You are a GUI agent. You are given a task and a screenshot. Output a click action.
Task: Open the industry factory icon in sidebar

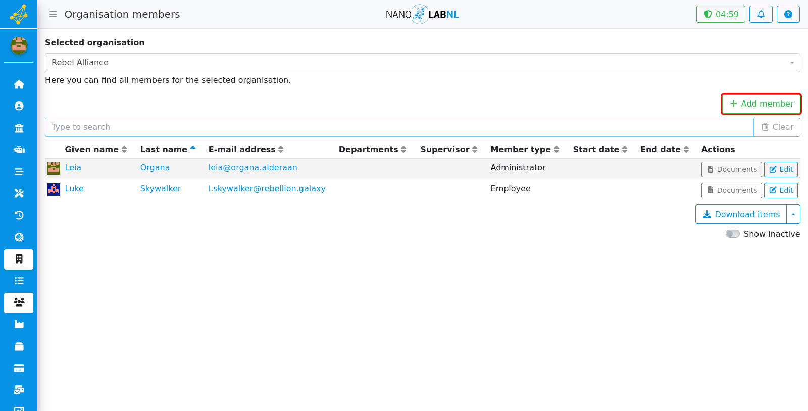(19, 324)
